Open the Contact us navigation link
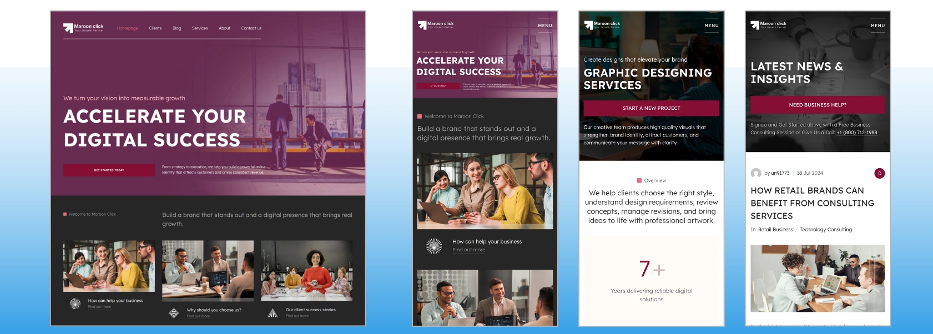This screenshot has width=933, height=334. click(251, 28)
